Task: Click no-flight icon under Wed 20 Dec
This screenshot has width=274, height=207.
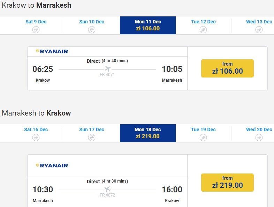Action: coord(259,138)
